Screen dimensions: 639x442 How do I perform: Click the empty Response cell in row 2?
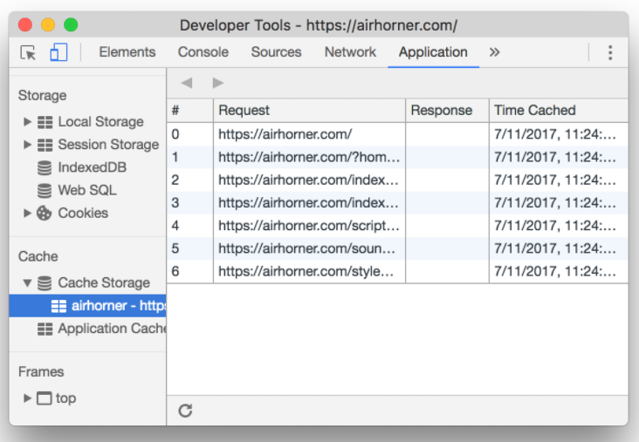pyautogui.click(x=447, y=180)
